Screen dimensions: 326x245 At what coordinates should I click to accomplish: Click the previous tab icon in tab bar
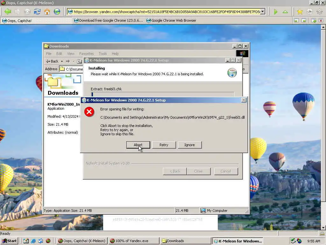296,20
